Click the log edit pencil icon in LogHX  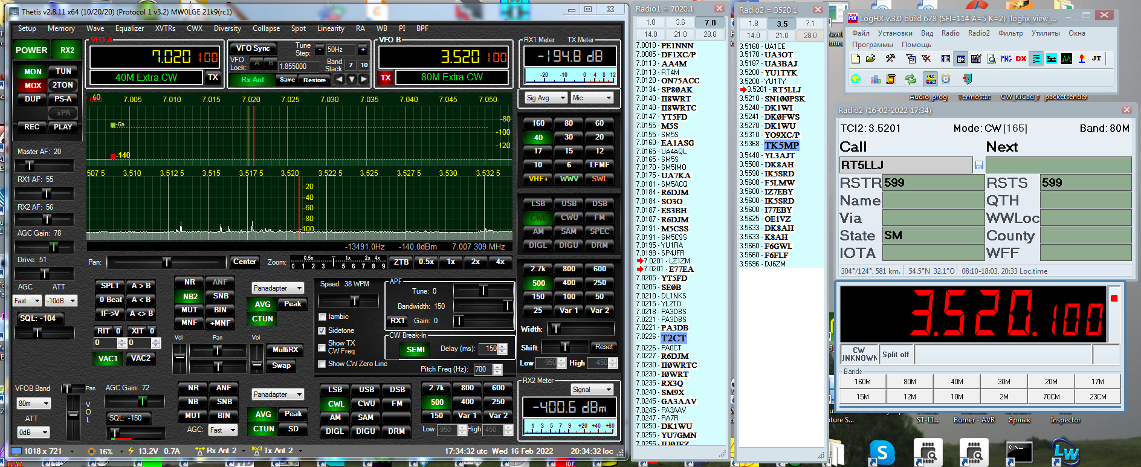(x=976, y=59)
